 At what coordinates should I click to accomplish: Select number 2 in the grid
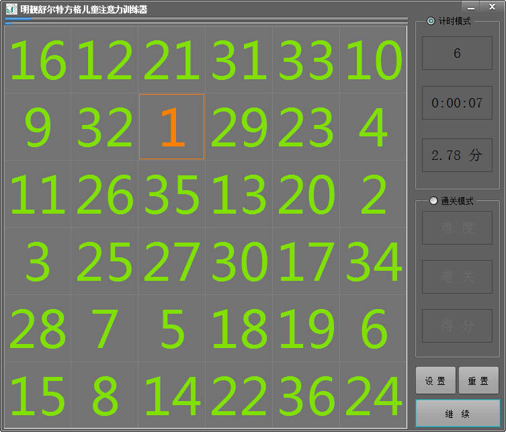(373, 194)
